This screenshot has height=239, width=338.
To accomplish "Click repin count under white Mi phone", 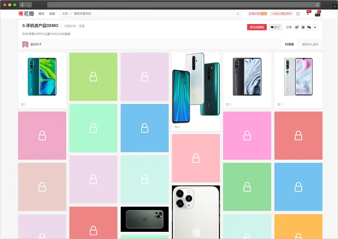I will tap(280, 104).
